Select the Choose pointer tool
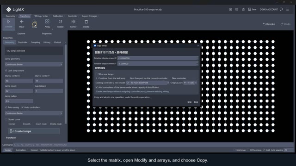Image resolution: width=296 pixels, height=166 pixels. 8,24
